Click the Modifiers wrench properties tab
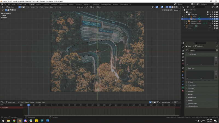The height and width of the screenshot is (123, 219). (x=183, y=75)
